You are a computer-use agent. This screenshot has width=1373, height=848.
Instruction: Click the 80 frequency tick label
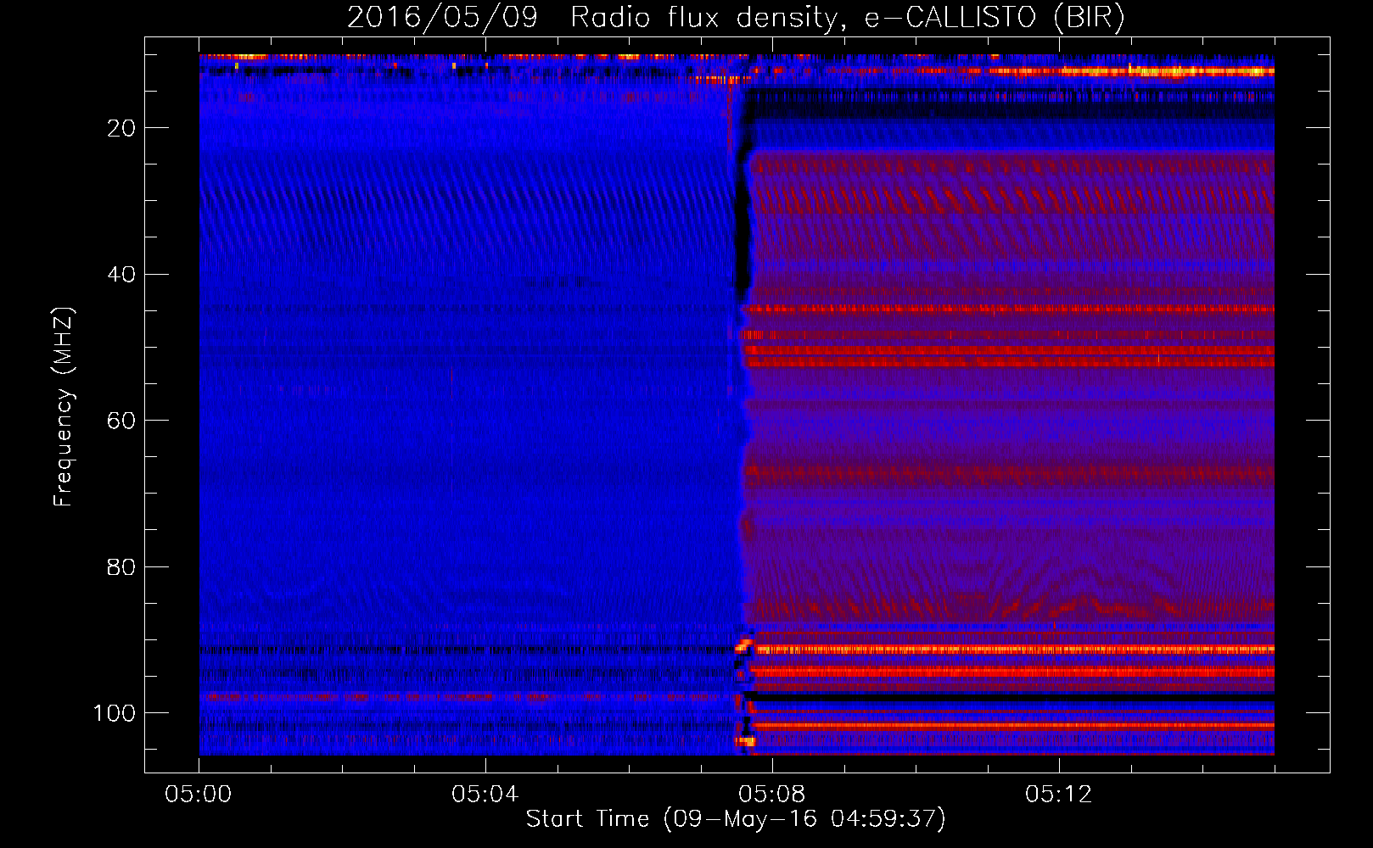pyautogui.click(x=122, y=566)
